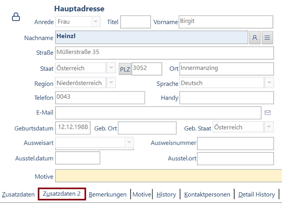Viewport: 282px width, 207px height.
Task: Focus the yellow Motive field
Action: 168,176
